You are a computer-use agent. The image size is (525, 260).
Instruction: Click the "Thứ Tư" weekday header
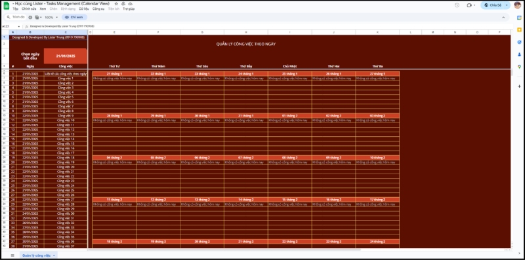114,66
